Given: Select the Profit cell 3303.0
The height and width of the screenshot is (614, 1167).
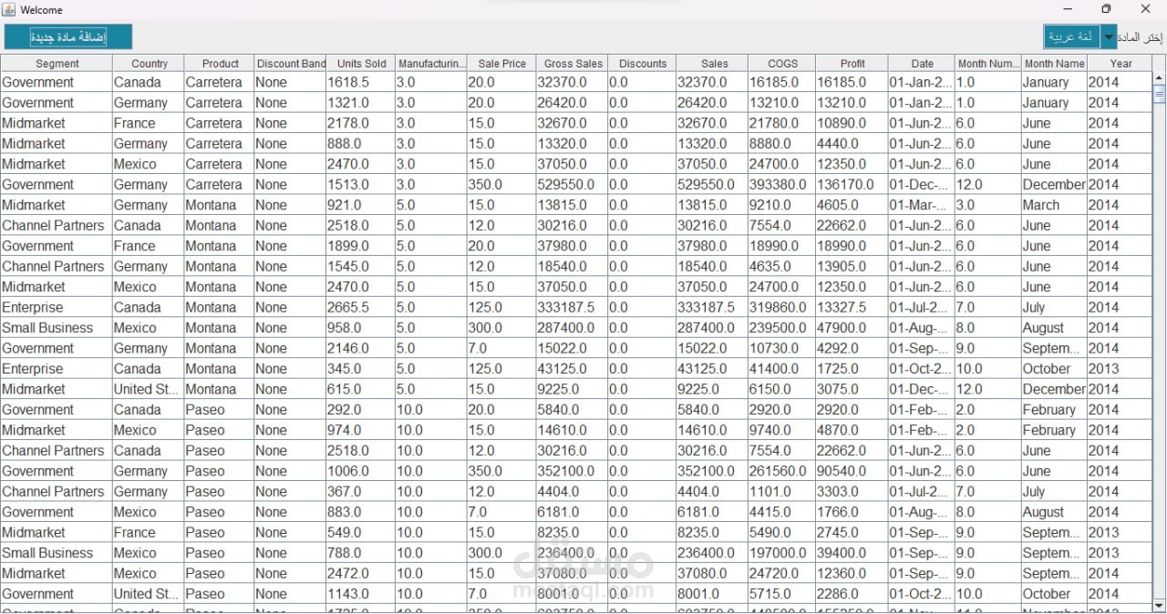Looking at the screenshot, I should [852, 491].
